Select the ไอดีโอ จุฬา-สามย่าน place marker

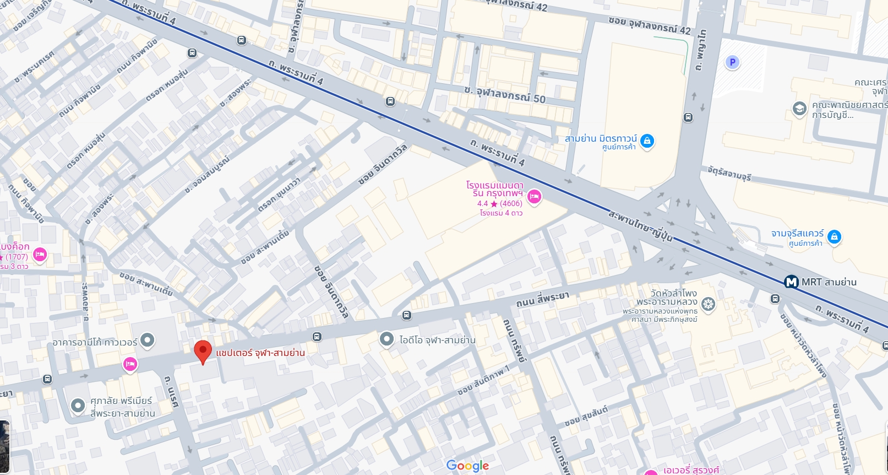pyautogui.click(x=387, y=339)
